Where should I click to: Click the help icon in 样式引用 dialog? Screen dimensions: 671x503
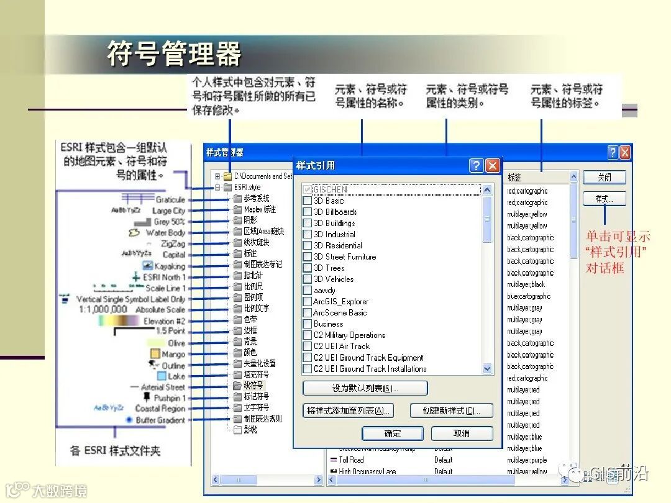click(x=477, y=166)
